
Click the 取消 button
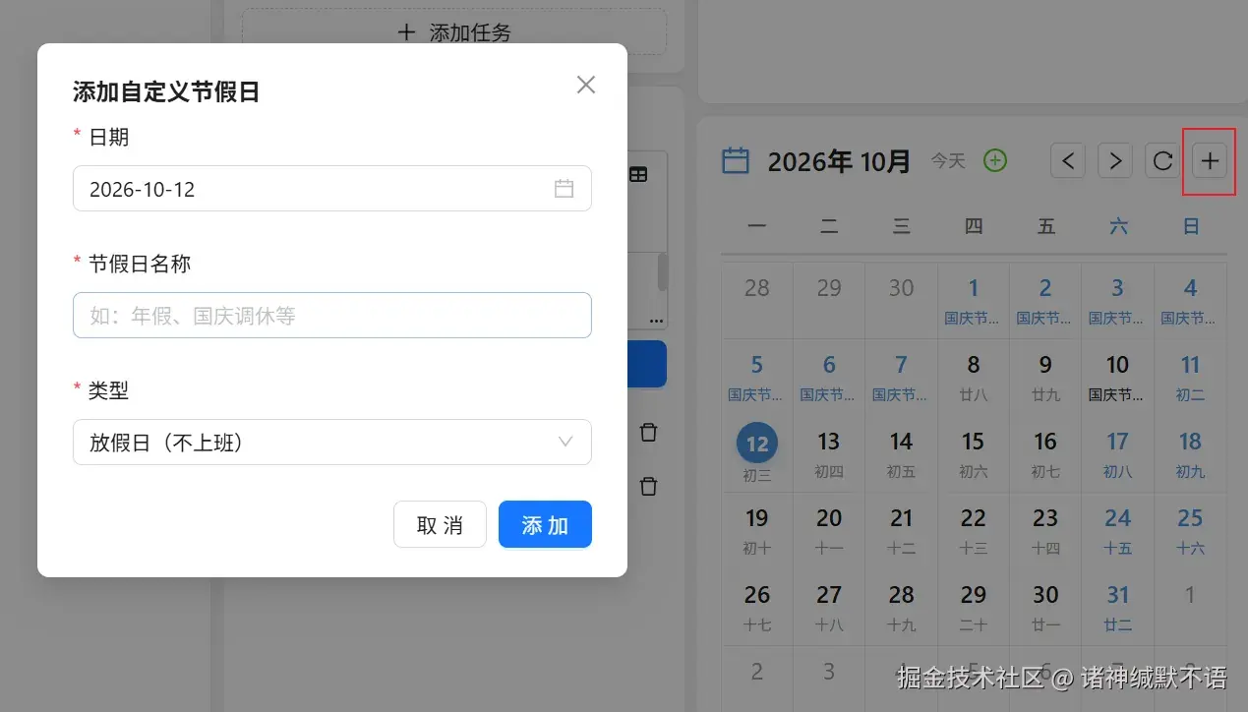(x=440, y=525)
